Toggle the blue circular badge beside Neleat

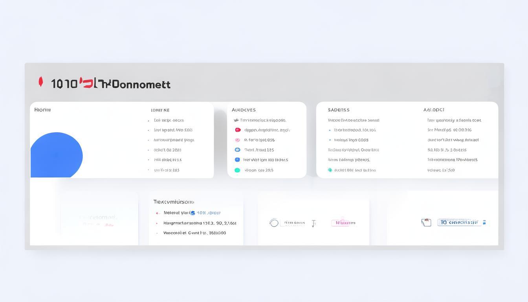coord(192,213)
